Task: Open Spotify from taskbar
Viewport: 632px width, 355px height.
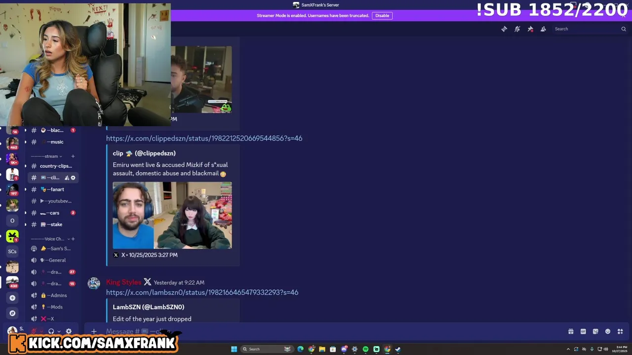Action: click(365, 349)
